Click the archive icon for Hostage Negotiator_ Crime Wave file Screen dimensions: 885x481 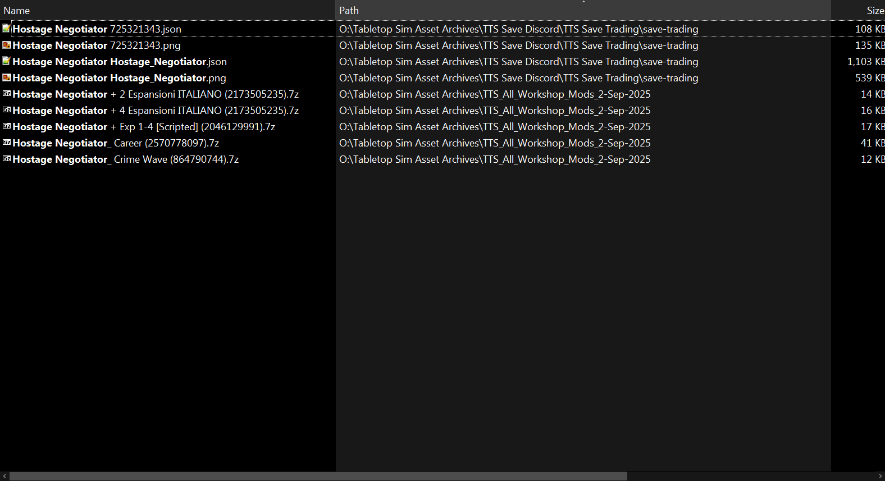pos(6,158)
